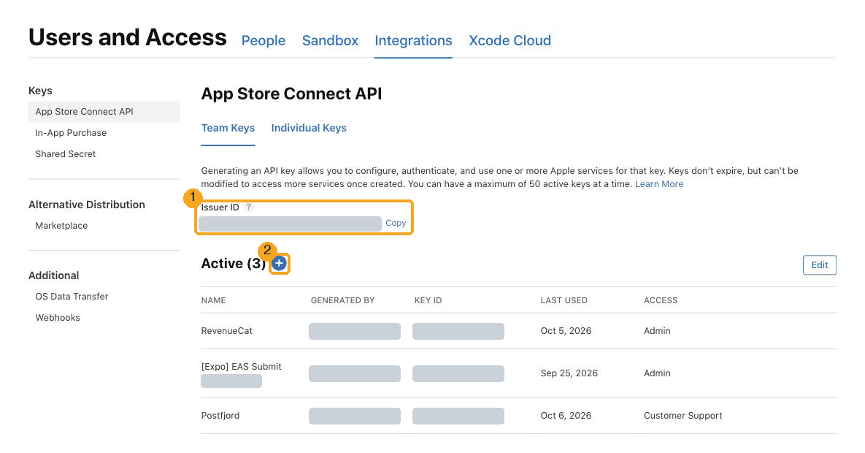Click the GENERATED BY column header
Image resolution: width=865 pixels, height=453 pixels.
click(342, 300)
